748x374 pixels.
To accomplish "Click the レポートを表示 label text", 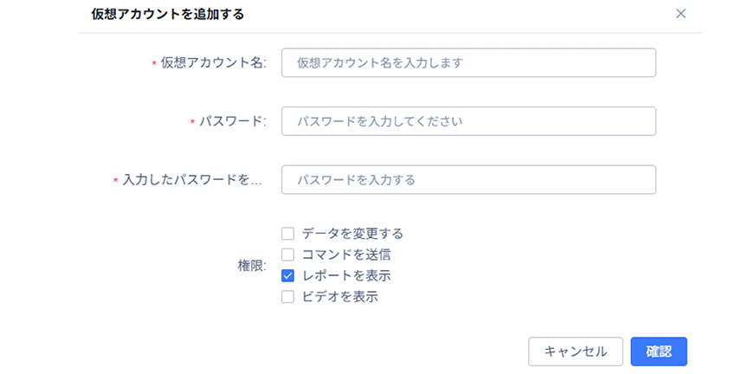I will coord(346,276).
